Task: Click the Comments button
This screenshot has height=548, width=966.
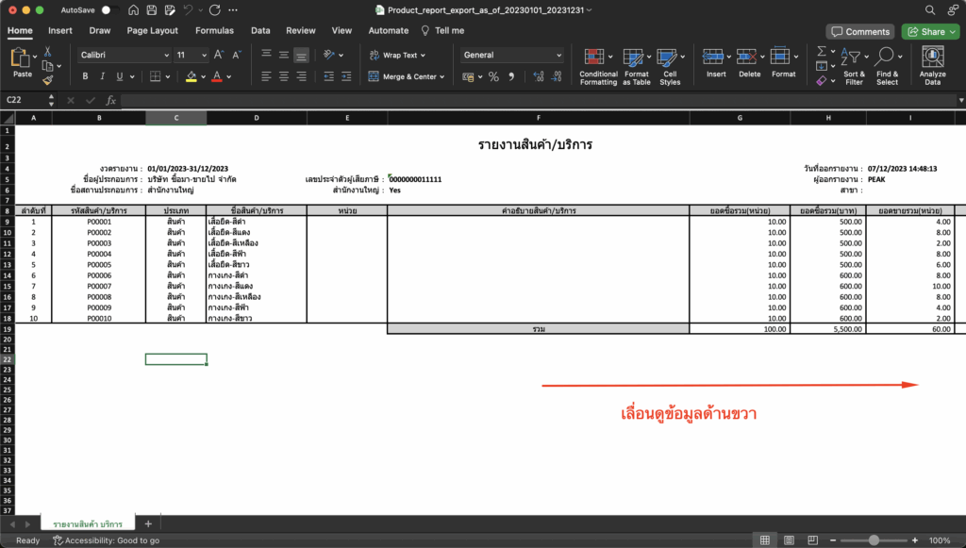Action: 859,31
